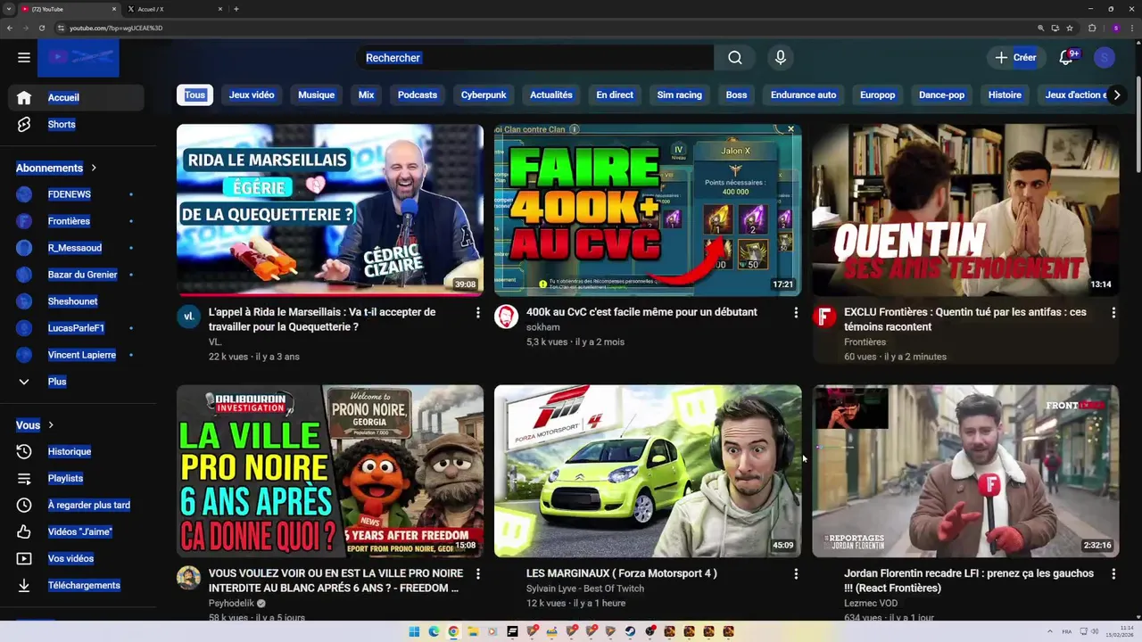Select the Tous filter chip

[x=194, y=95]
